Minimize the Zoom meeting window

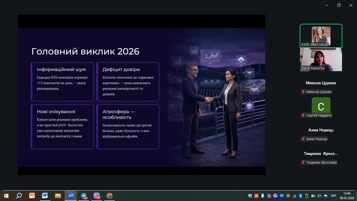point(327,5)
